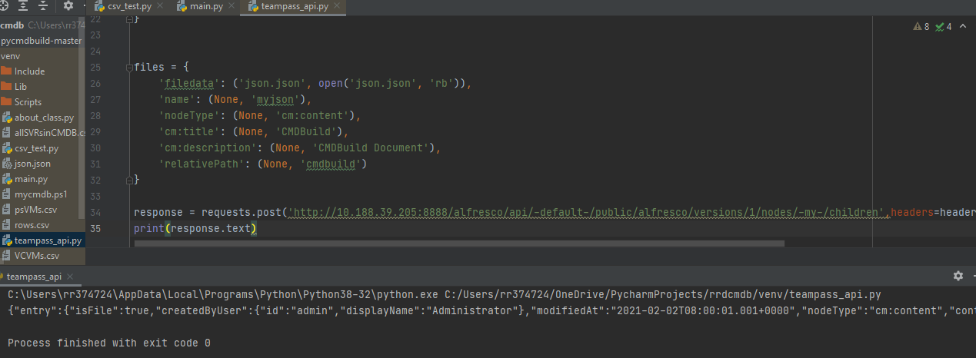Select json.json in project tree
Viewport: 976px width, 358px height.
pyautogui.click(x=42, y=164)
